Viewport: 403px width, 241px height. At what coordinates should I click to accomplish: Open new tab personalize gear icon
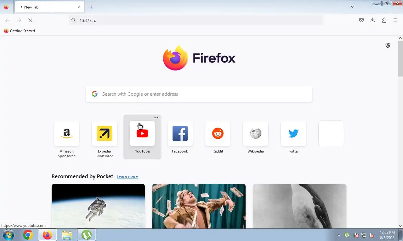(388, 45)
